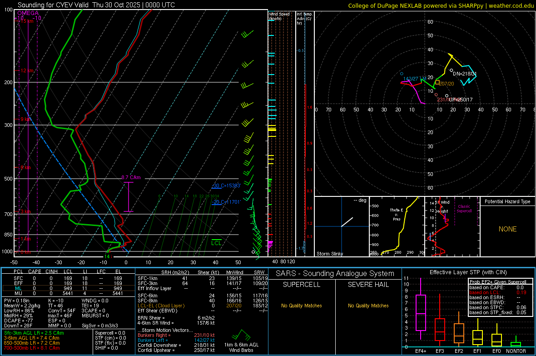Viewport: 536px width, 356px height.
Task: Click the LCL-EL (Cloud Layer) row
Action: pyautogui.click(x=203, y=306)
